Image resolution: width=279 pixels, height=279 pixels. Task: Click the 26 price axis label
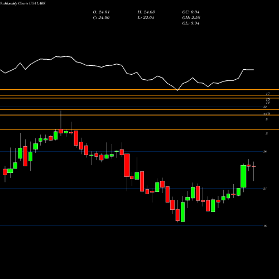coord(265,152)
